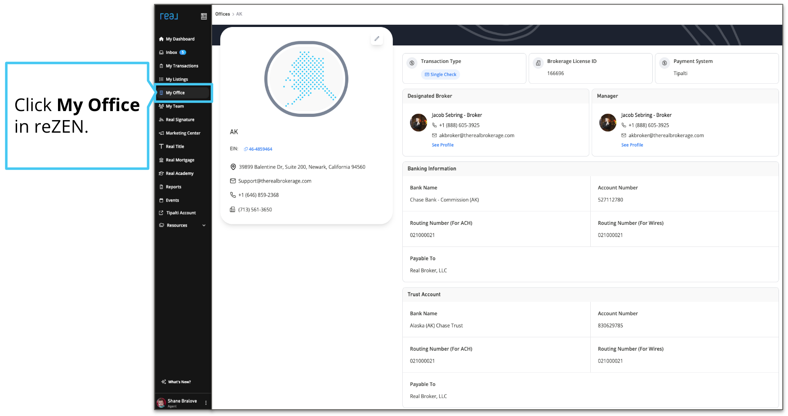Click the office address location pin icon
788x416 pixels.
point(233,167)
